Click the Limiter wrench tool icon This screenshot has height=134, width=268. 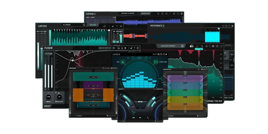pyautogui.click(x=113, y=26)
